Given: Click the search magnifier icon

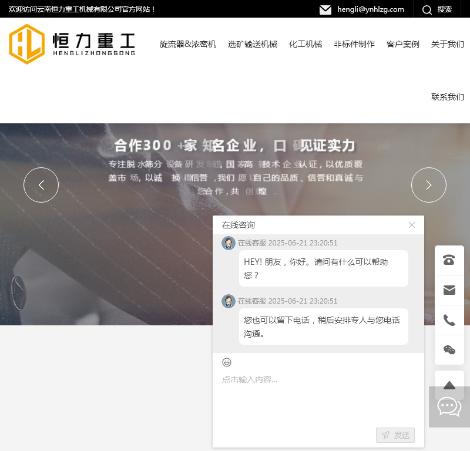Looking at the screenshot, I should pyautogui.click(x=427, y=9).
